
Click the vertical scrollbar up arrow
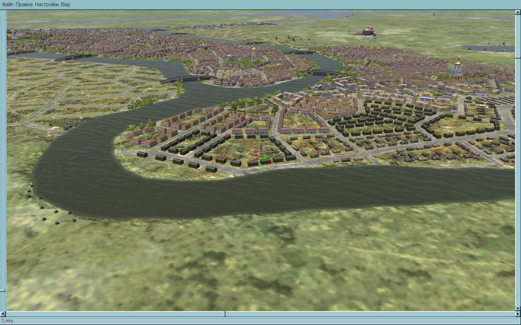[x=518, y=12]
